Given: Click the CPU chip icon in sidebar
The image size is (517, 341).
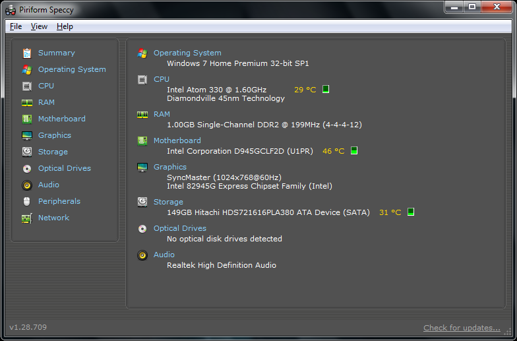Looking at the screenshot, I should coord(26,86).
